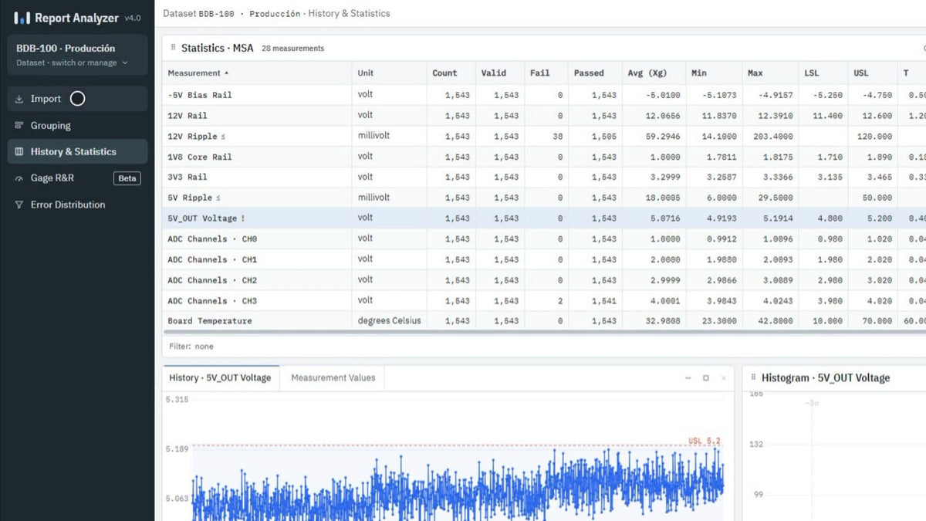Click the Fail column header
Image resolution: width=926 pixels, height=521 pixels.
[546, 73]
